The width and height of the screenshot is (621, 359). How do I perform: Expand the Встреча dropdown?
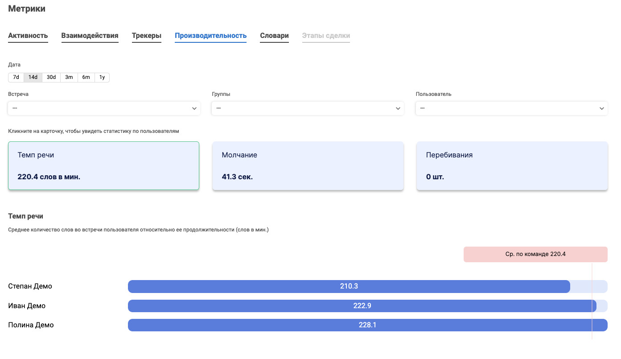[104, 108]
